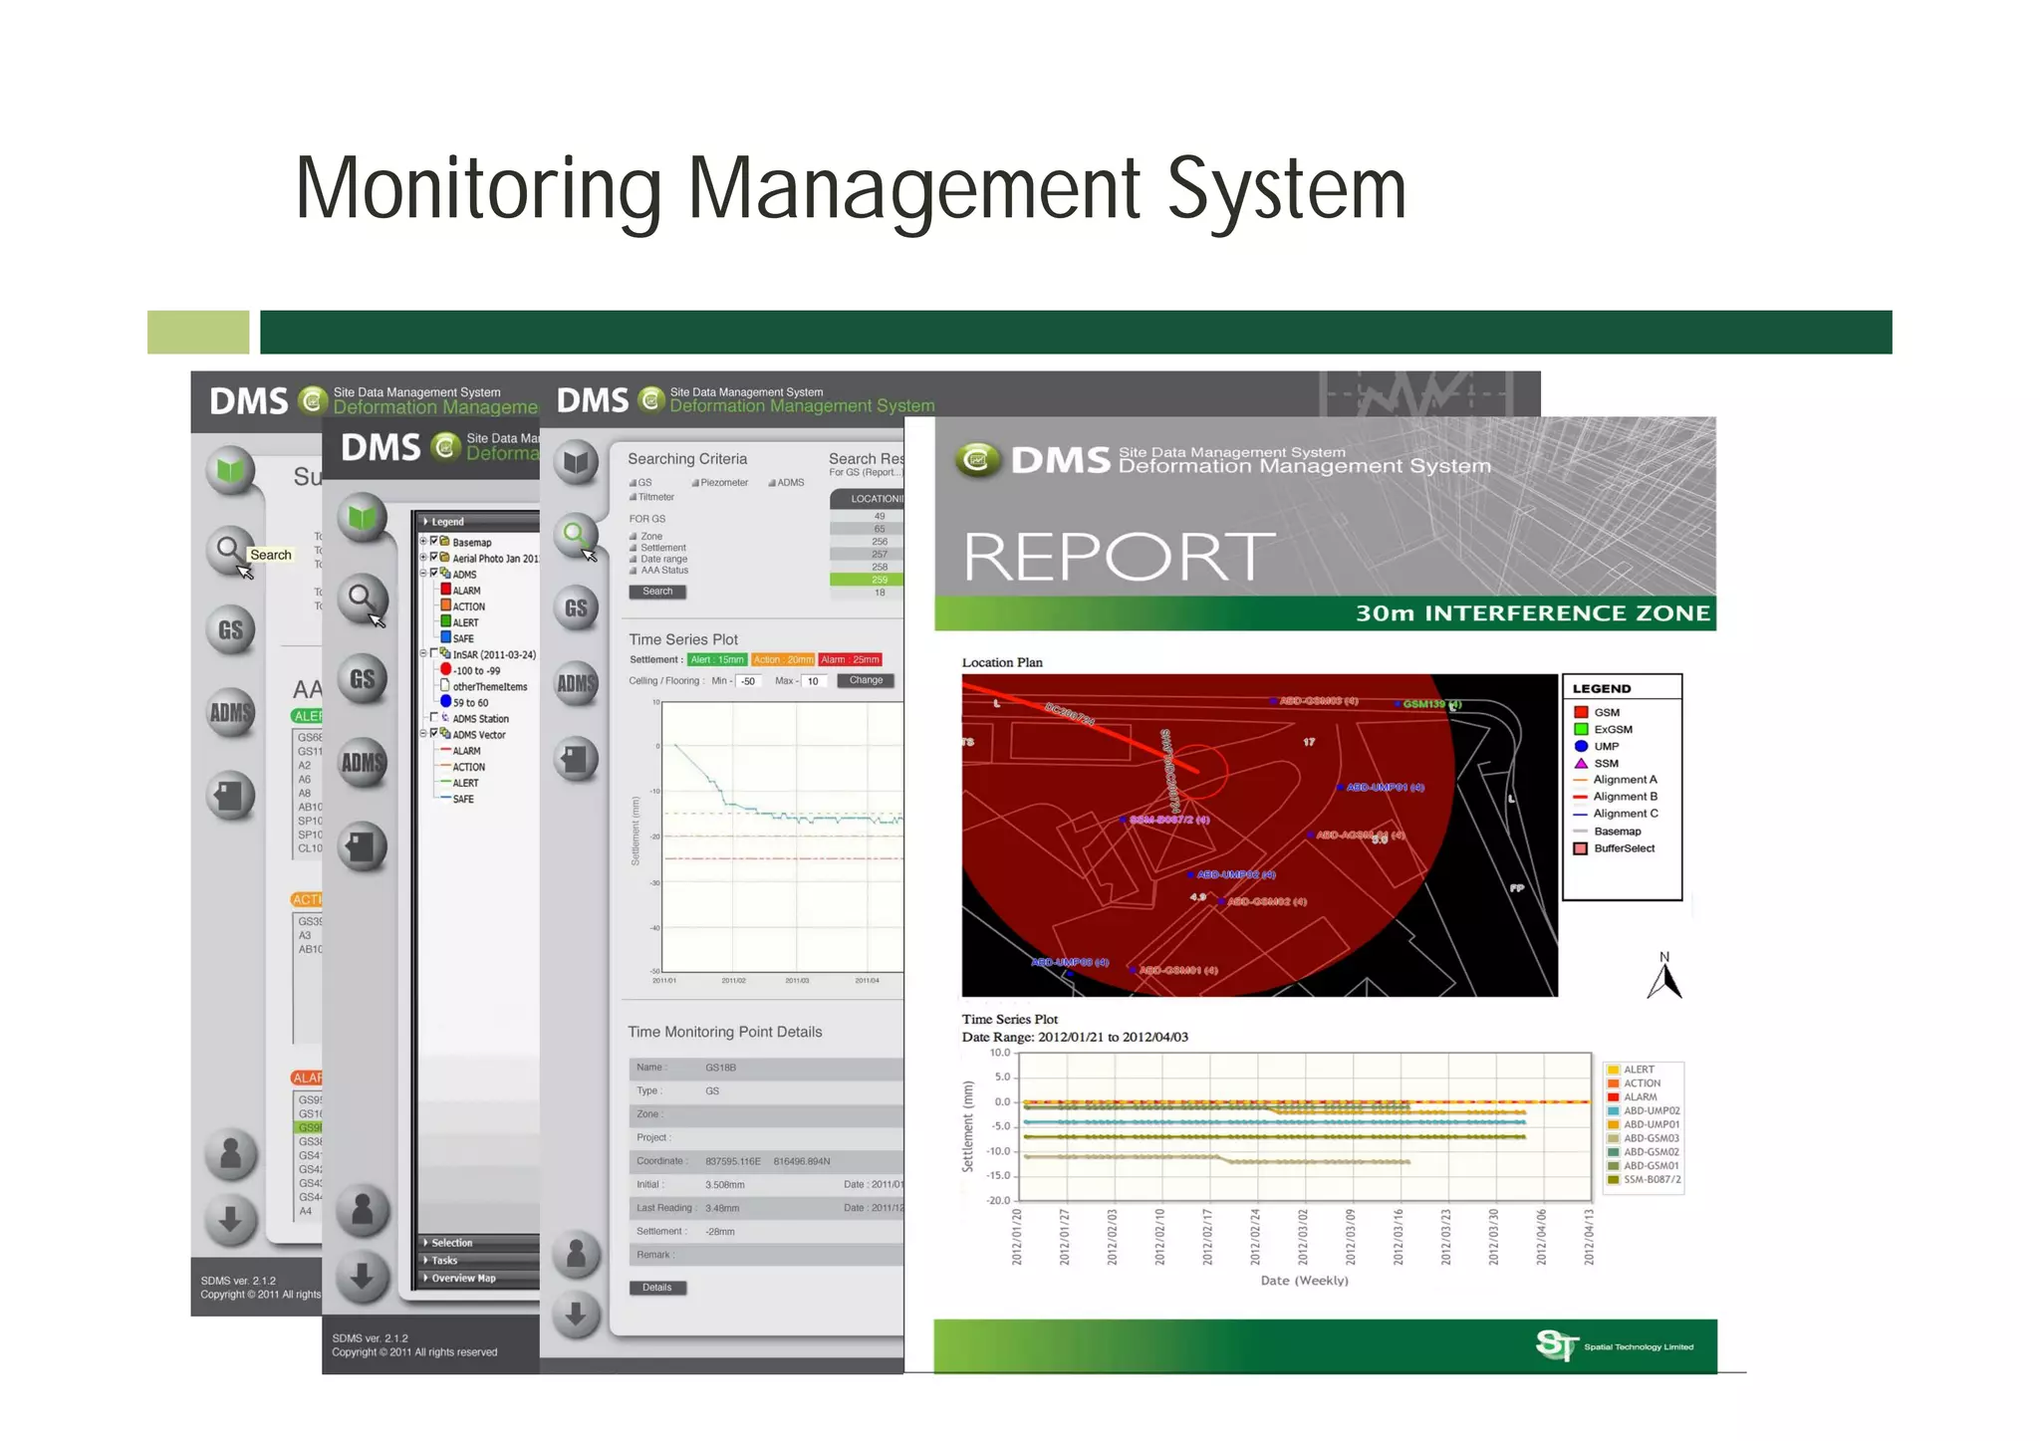Click the report page icon in the leftmost DMS window
Screen dimensions: 2040x1441
pos(230,795)
